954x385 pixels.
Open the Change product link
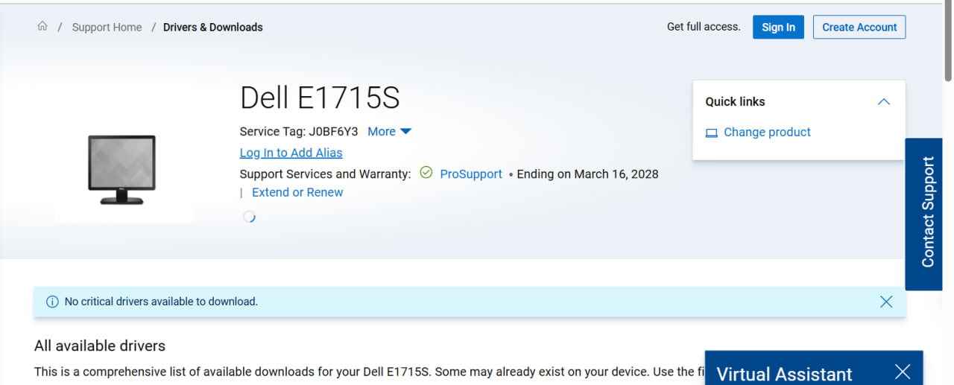(767, 132)
